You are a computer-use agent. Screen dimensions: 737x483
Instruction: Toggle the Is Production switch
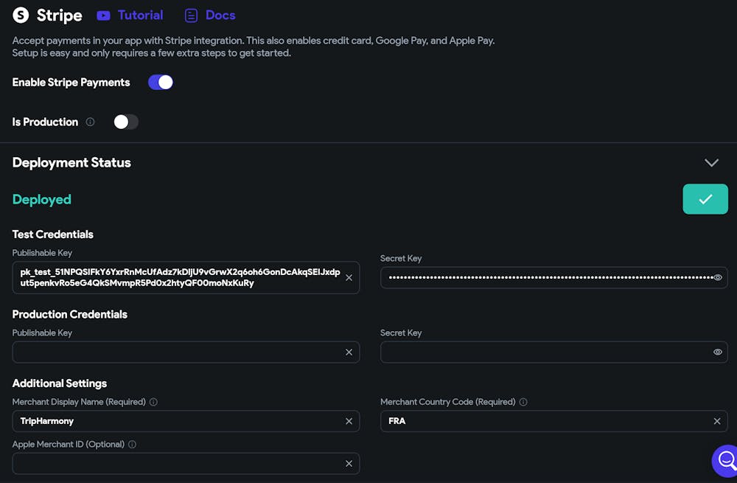click(x=126, y=122)
